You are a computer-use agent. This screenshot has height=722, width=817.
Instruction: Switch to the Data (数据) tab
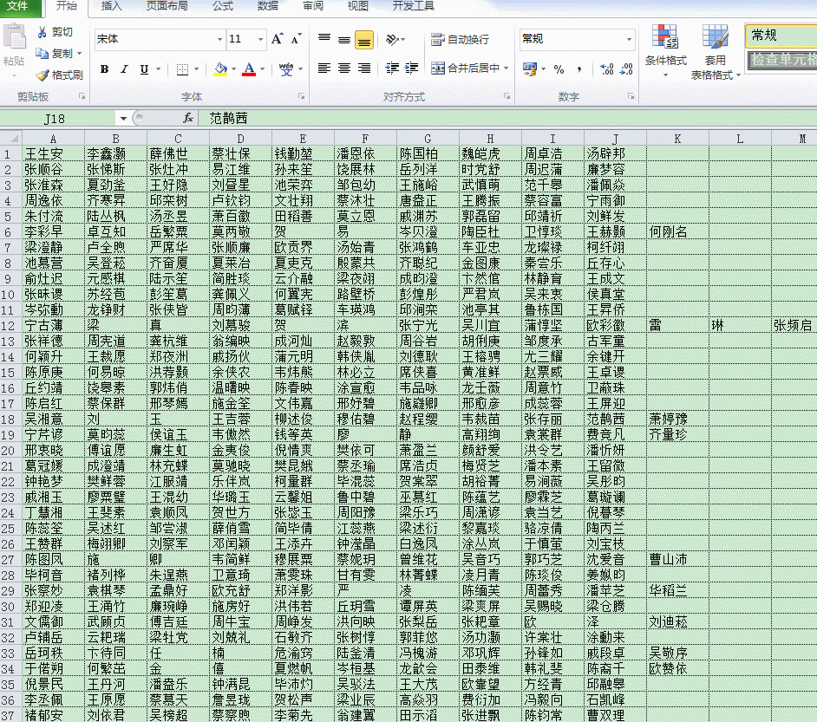tap(268, 6)
